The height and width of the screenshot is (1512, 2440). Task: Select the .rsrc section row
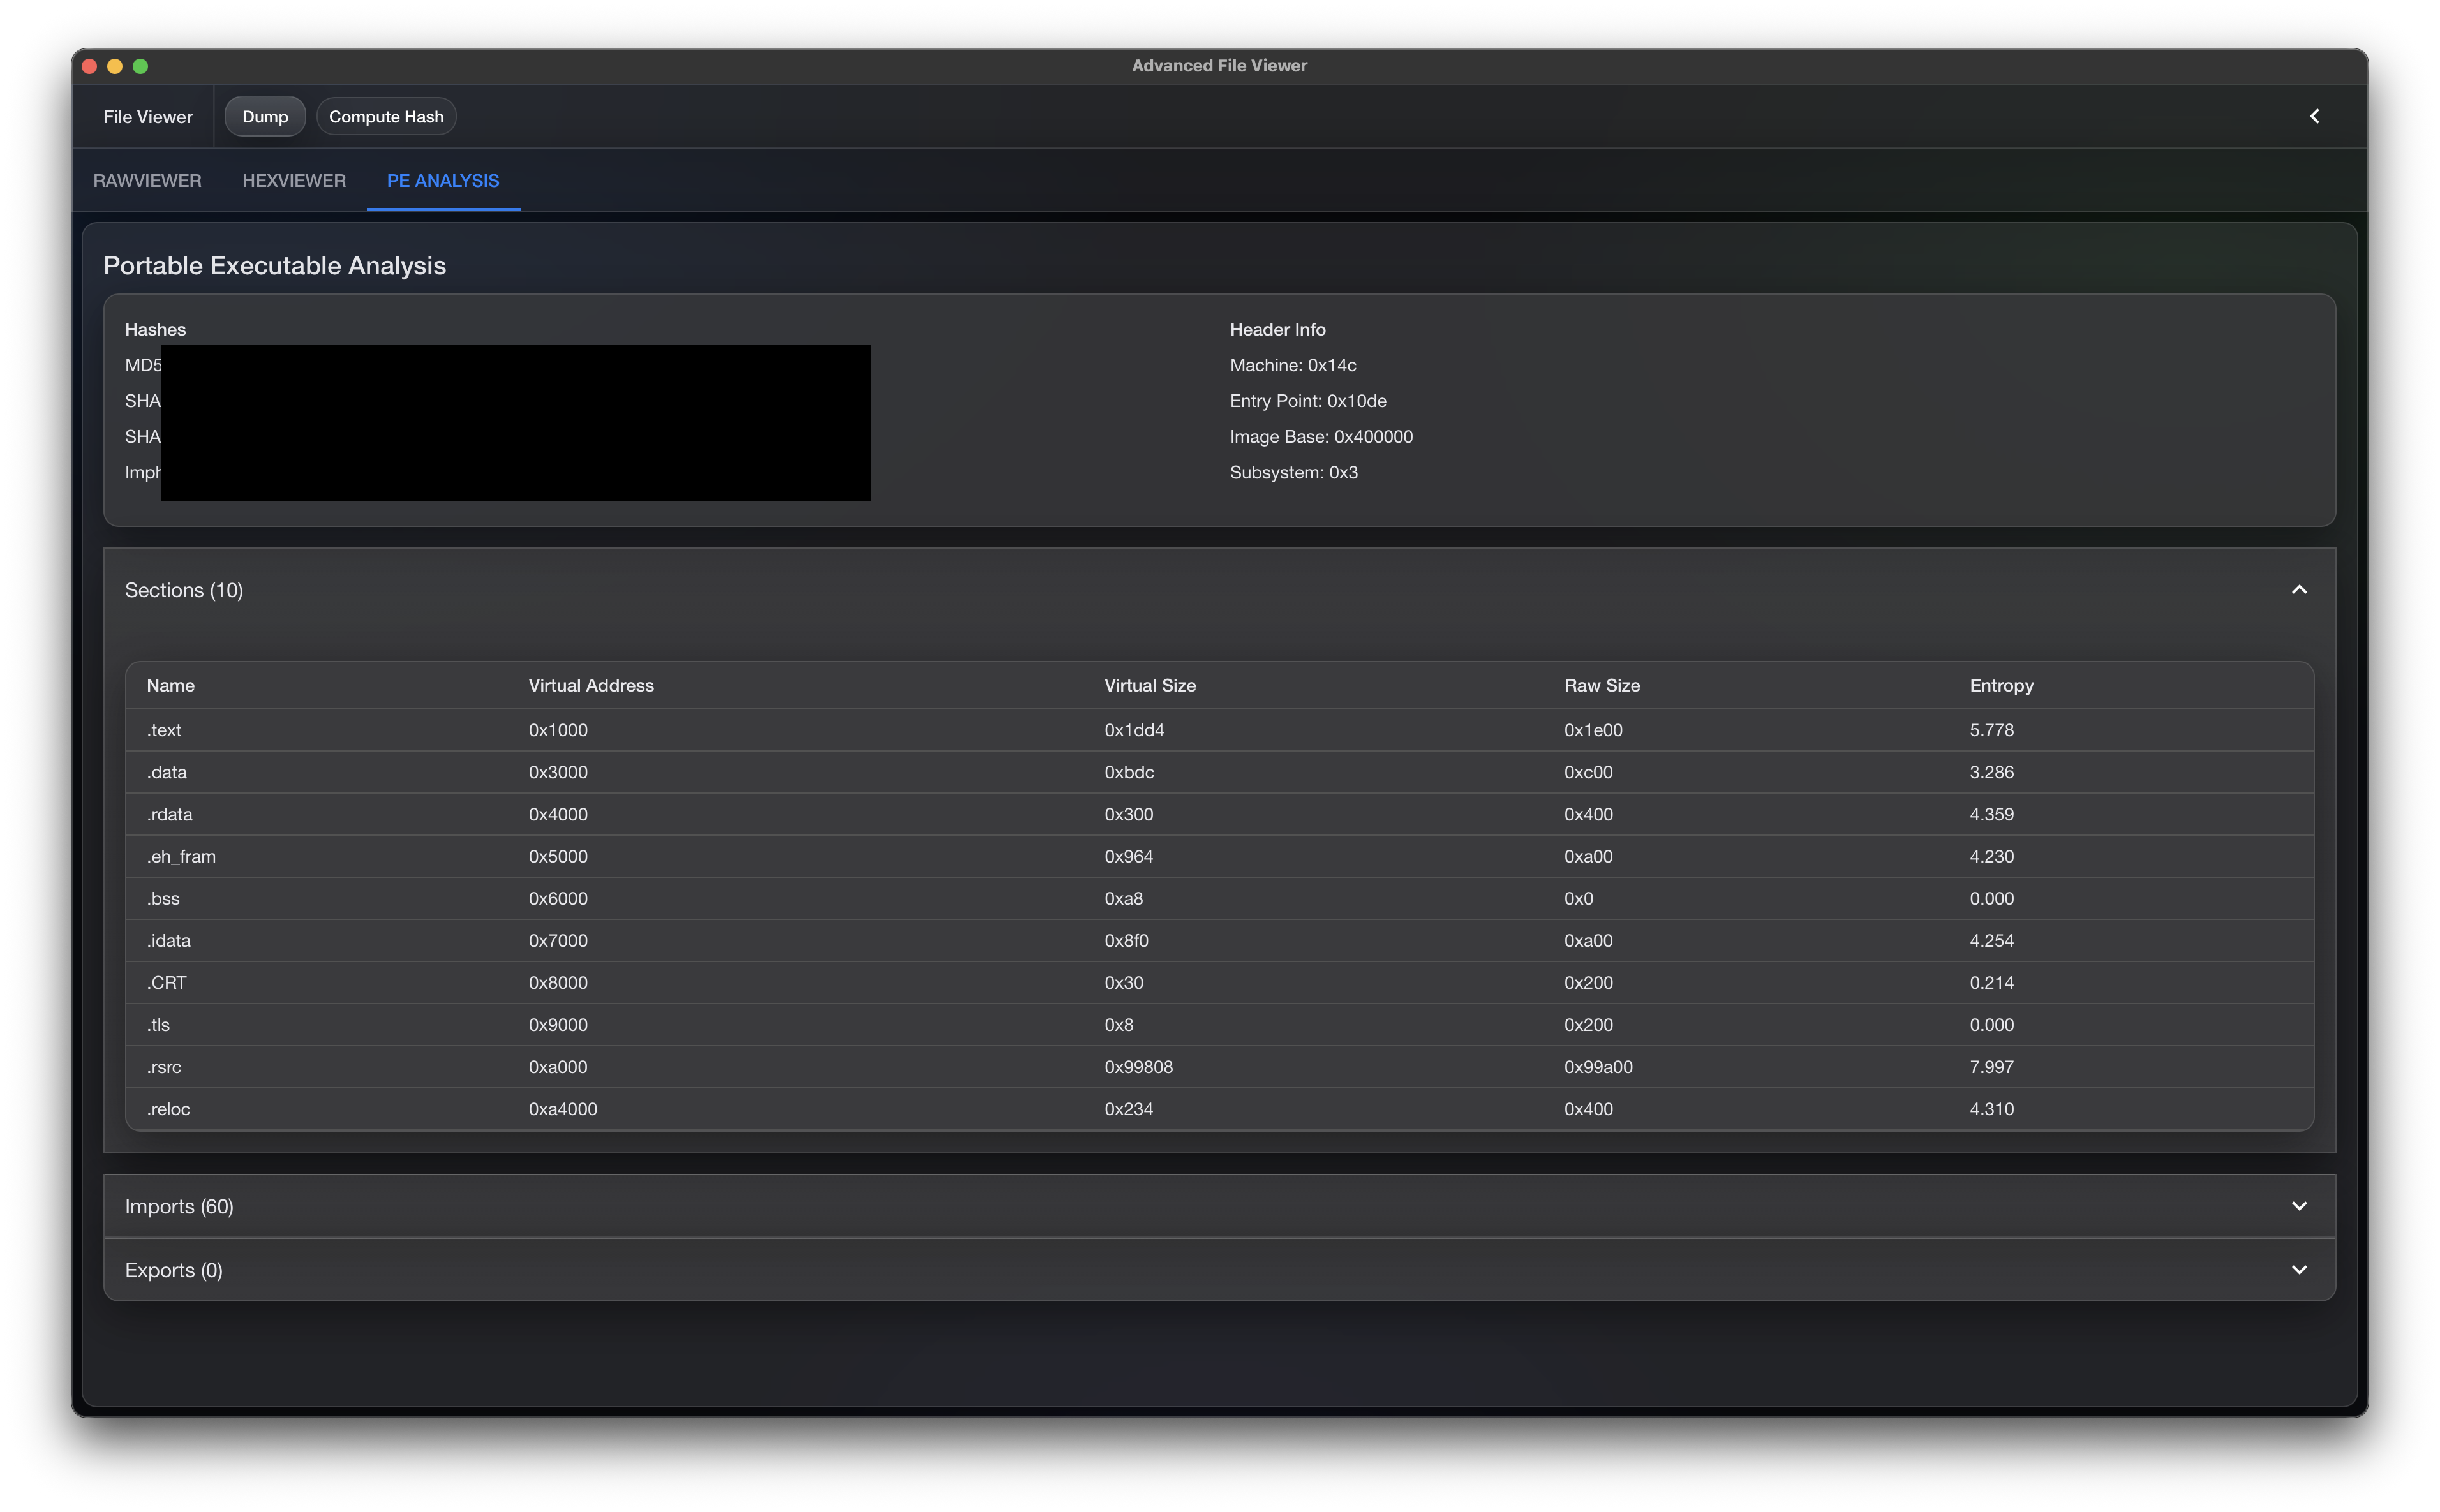tap(1218, 1067)
